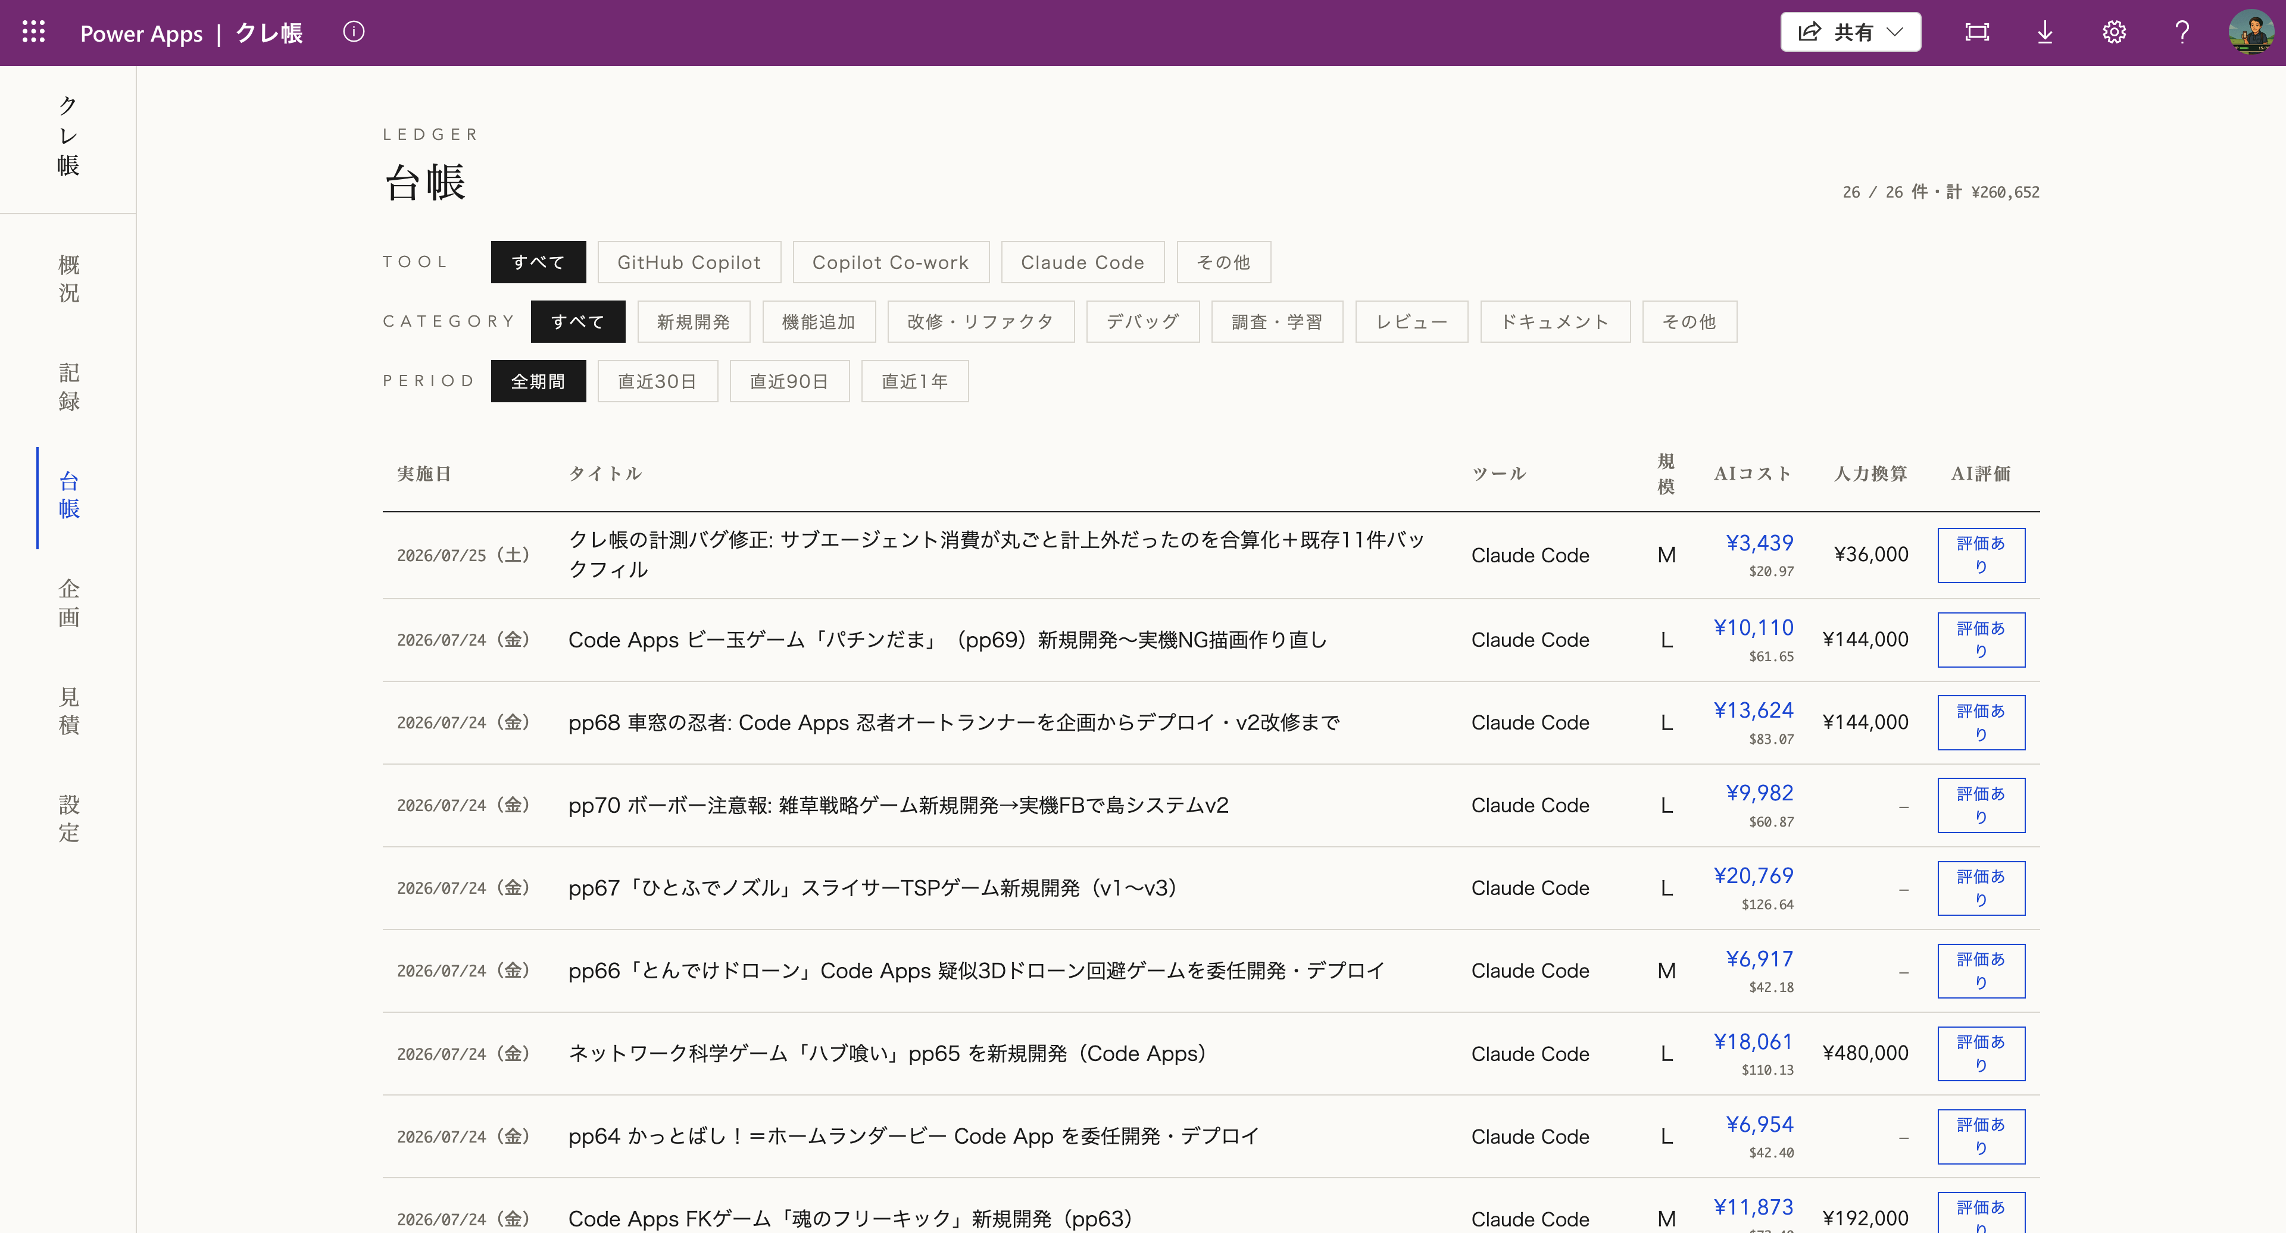Click the download icon in header

click(x=2045, y=32)
